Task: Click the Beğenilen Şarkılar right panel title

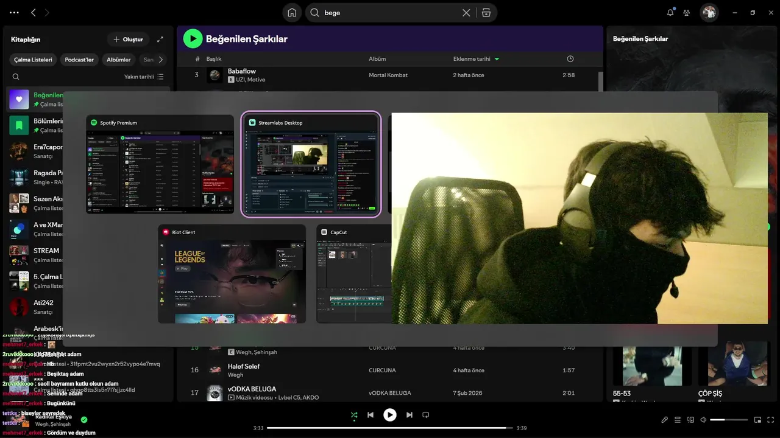Action: (640, 38)
